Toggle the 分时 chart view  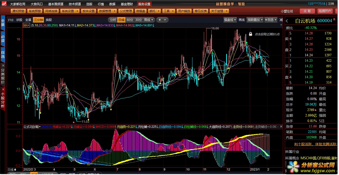point(113,20)
